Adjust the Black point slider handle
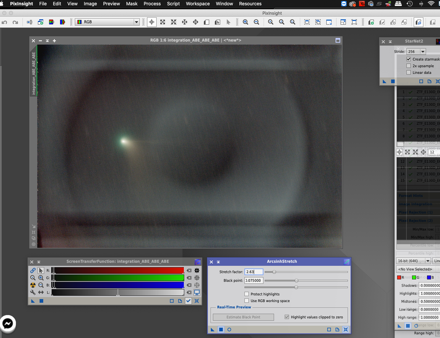The width and height of the screenshot is (440, 338). (296, 280)
